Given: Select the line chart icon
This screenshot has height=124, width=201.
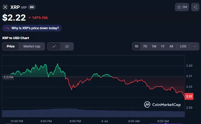Looking at the screenshot, I should pos(54,46).
